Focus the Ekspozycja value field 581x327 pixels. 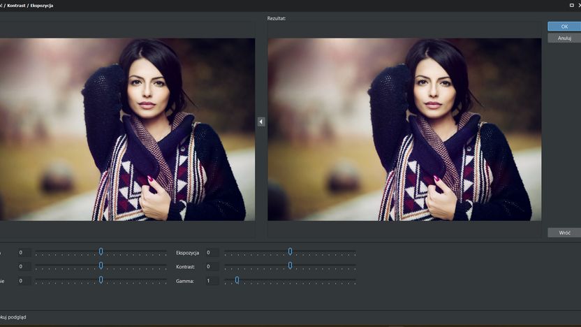click(x=212, y=252)
